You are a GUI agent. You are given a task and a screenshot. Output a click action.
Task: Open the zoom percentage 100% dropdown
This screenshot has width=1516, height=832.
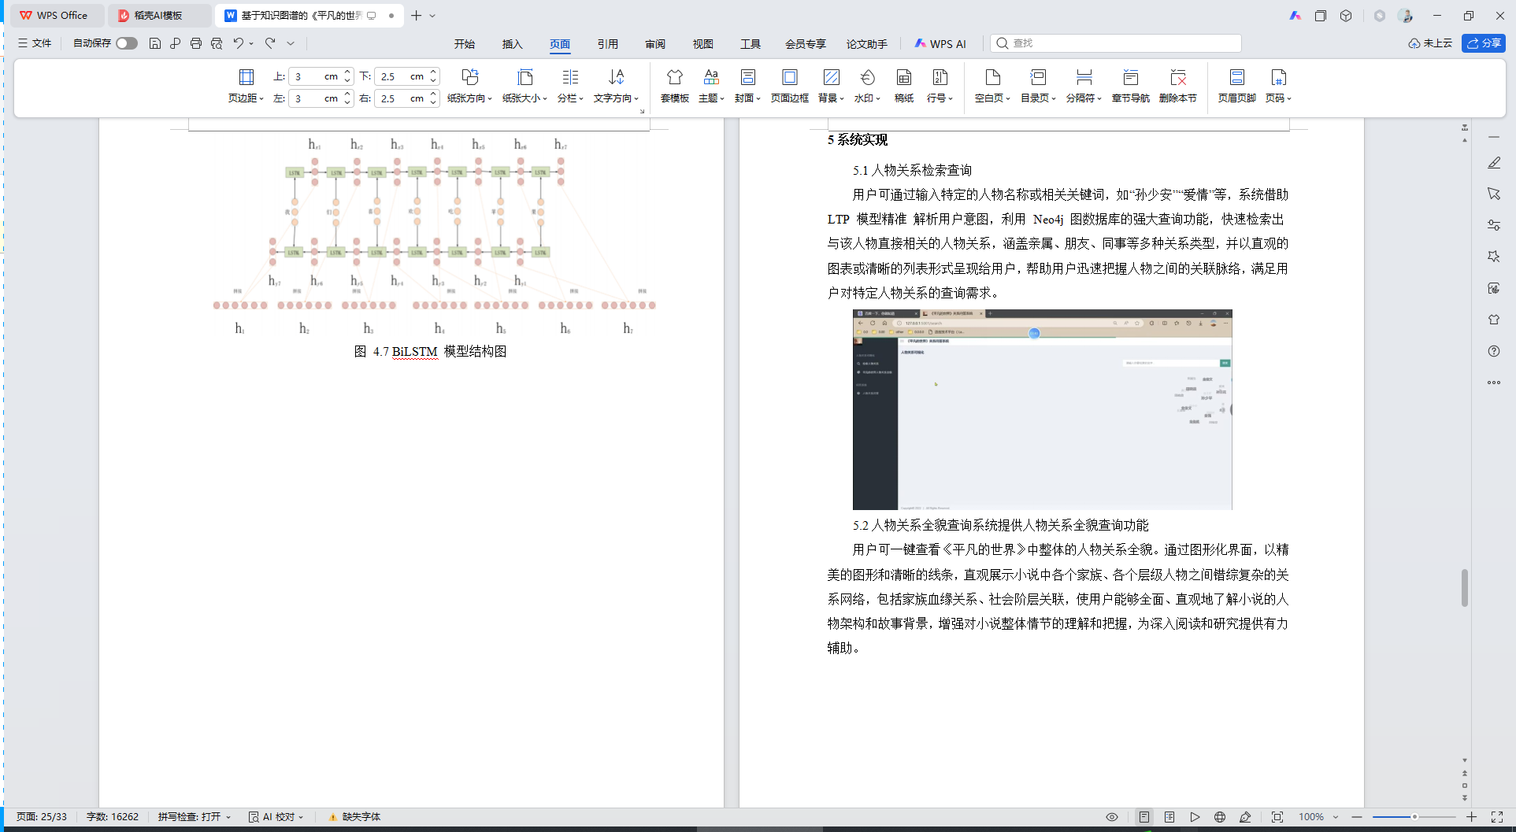[x=1336, y=817]
